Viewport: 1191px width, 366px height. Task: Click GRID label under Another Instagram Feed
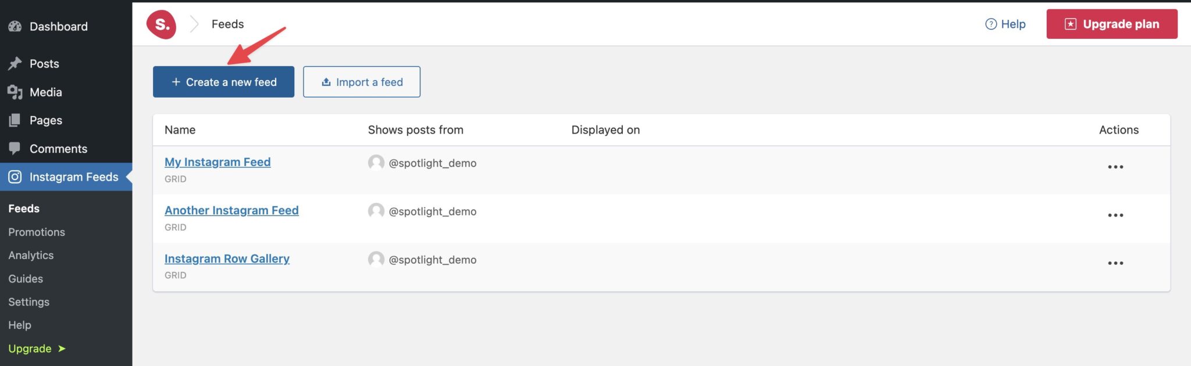(176, 227)
